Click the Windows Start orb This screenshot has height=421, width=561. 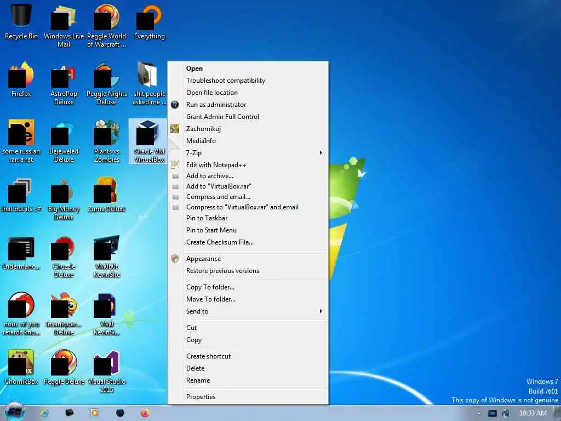(14, 412)
